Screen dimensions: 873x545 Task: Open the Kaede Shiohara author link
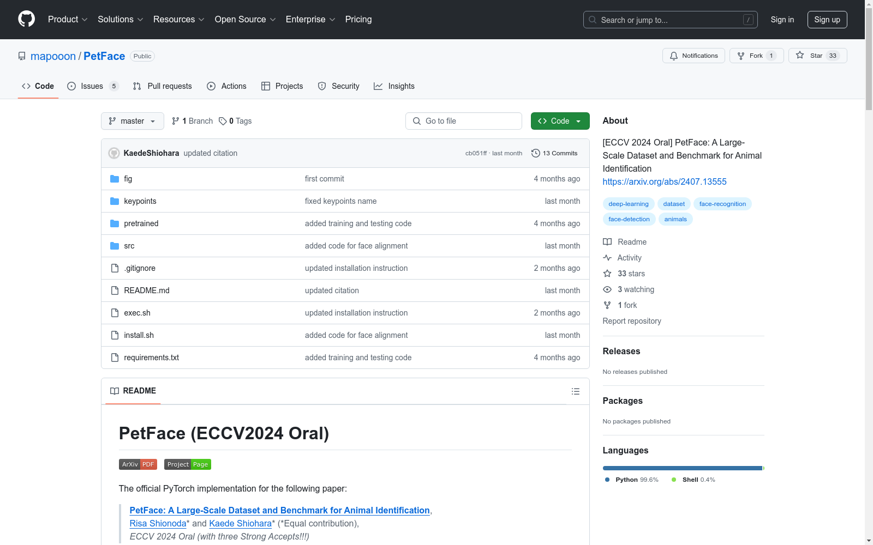tap(241, 523)
